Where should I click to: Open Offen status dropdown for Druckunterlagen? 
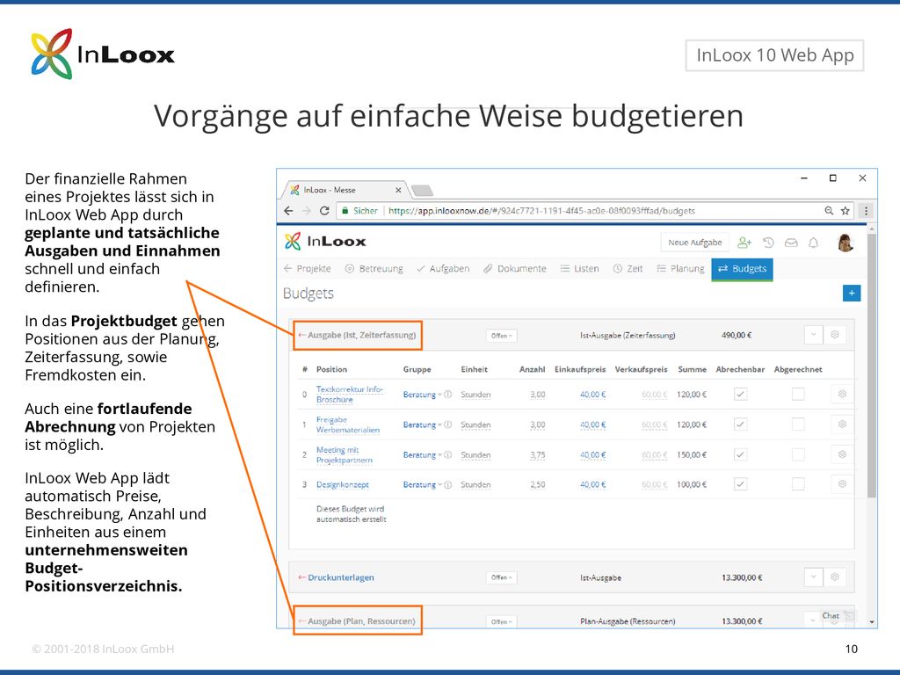[x=501, y=577]
